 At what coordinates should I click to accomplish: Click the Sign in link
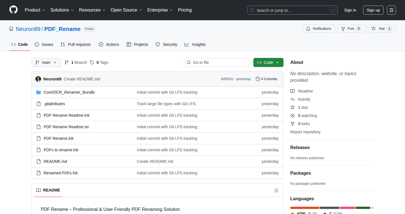pyautogui.click(x=350, y=10)
